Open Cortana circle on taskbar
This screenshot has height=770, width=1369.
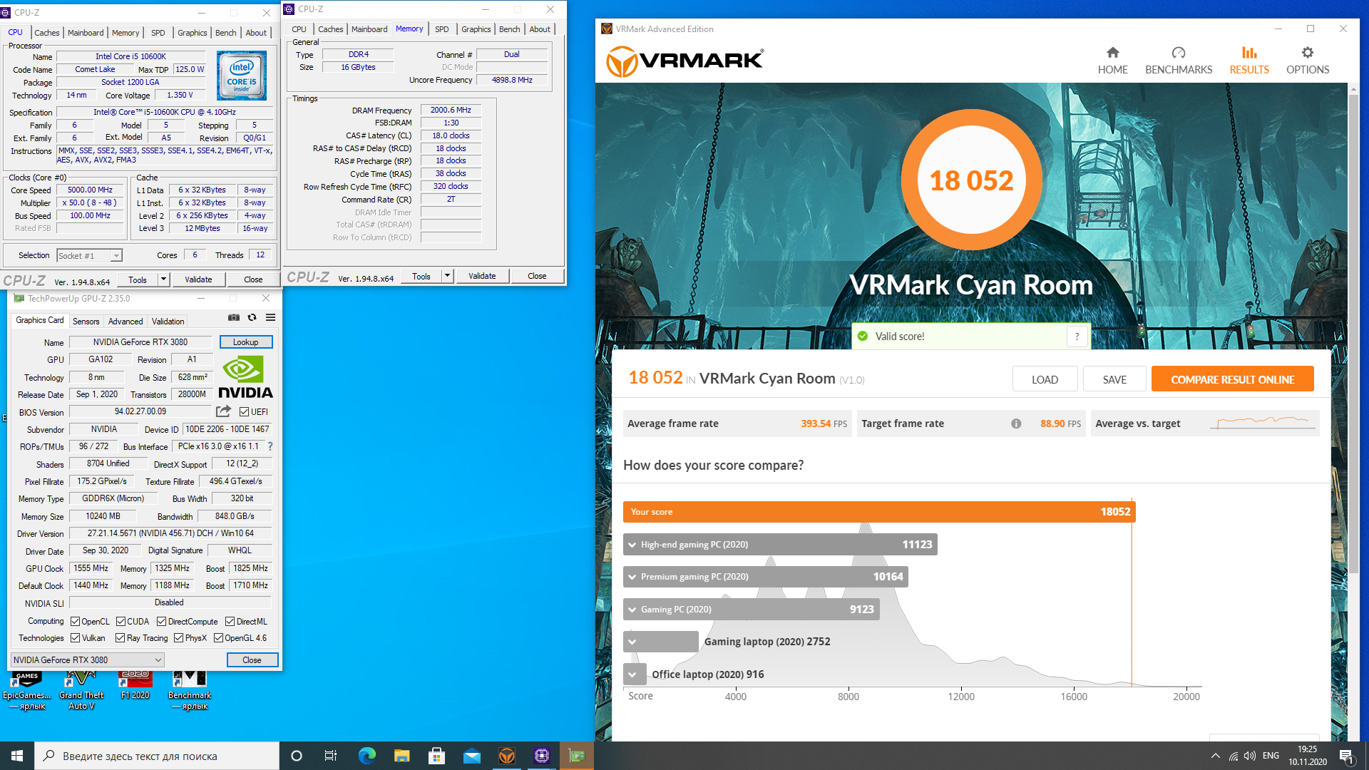[297, 756]
